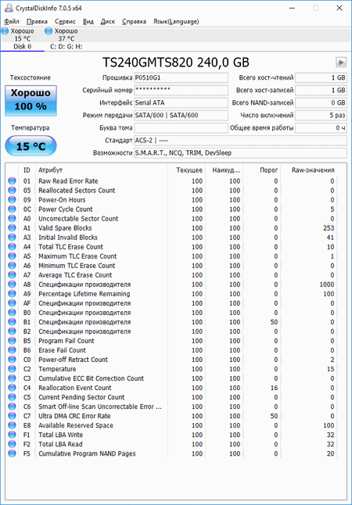Select the Disk 0 tab at 15 °C
The height and width of the screenshot is (505, 352).
click(22, 38)
